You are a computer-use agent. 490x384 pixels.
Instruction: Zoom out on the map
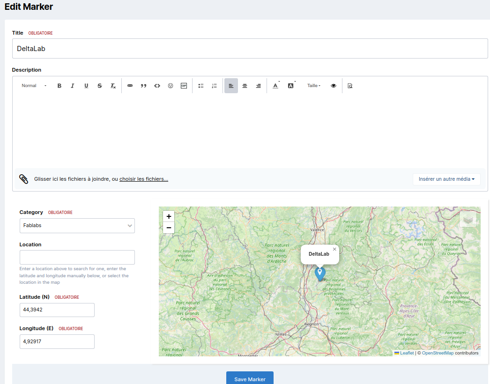click(x=169, y=228)
